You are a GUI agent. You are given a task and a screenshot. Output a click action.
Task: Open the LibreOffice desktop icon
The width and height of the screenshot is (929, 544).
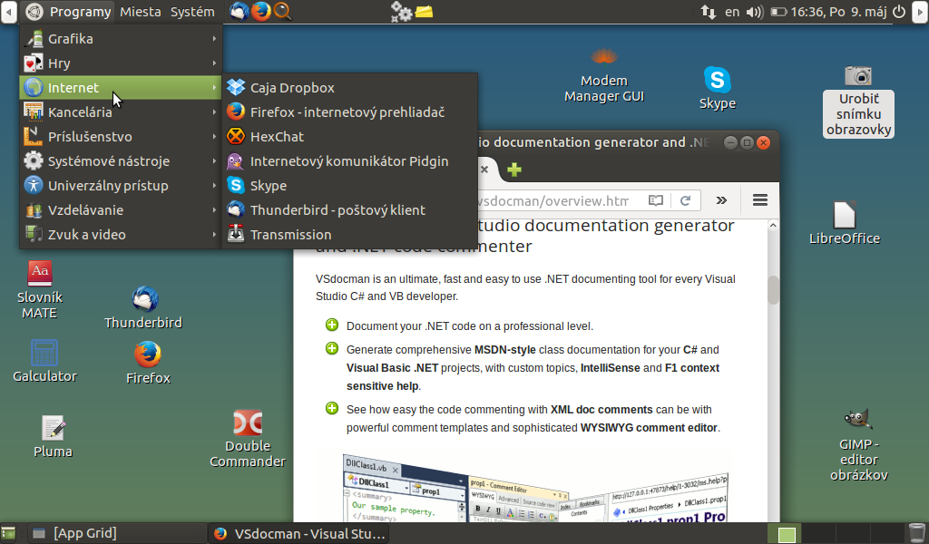(845, 223)
